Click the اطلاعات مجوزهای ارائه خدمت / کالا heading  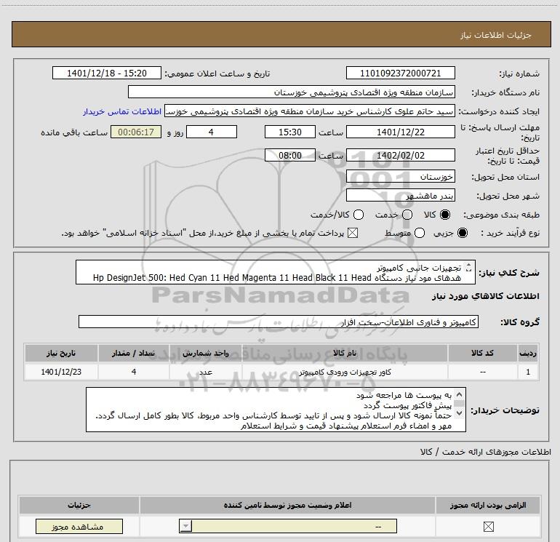pyautogui.click(x=485, y=452)
